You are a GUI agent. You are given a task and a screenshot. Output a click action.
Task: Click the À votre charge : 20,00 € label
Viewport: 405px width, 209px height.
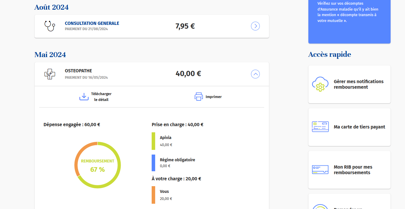[x=176, y=179]
